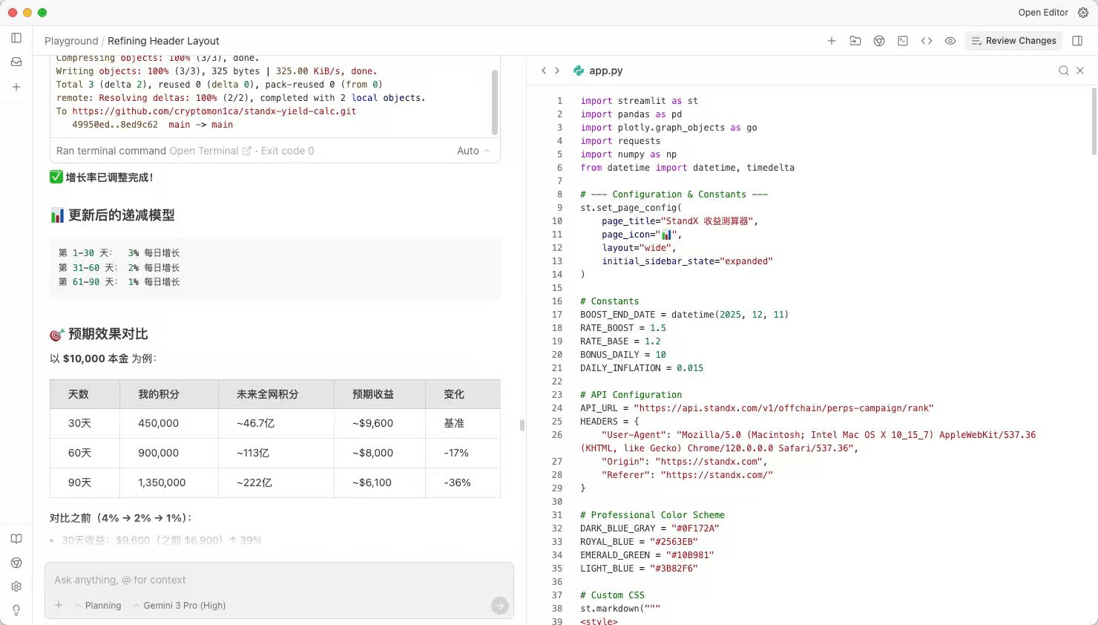This screenshot has width=1098, height=625.
Task: Open the Gemini 3 Pro (High) model dropdown
Action: coord(180,606)
